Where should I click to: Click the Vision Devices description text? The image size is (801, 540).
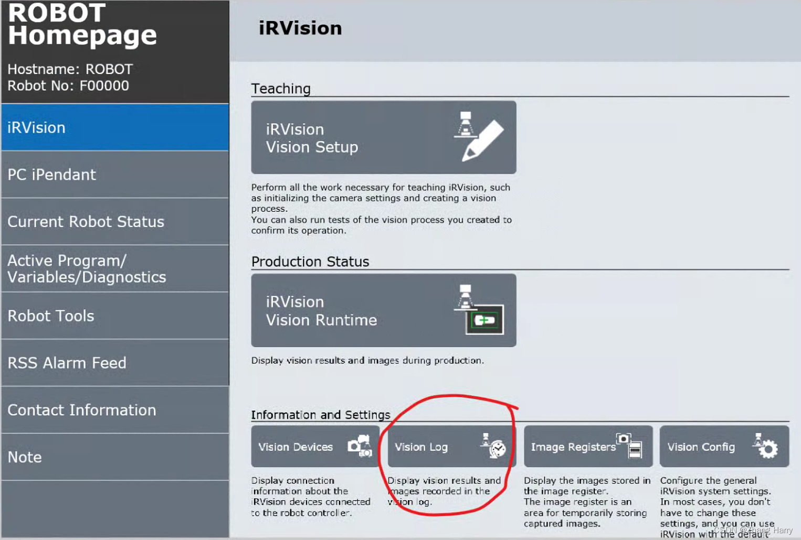(x=311, y=496)
